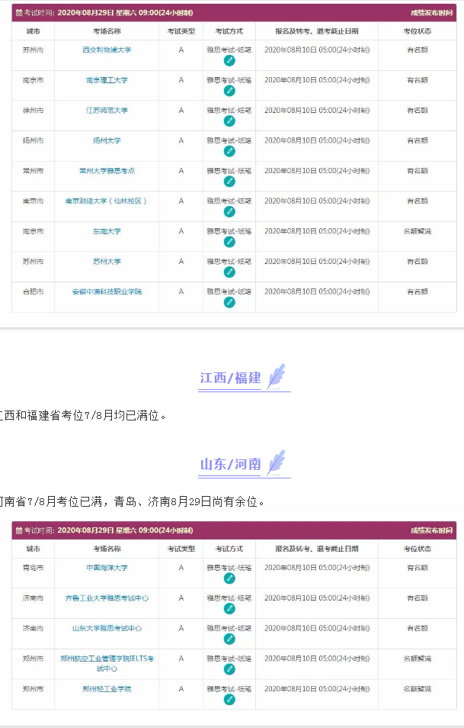464x728 pixels.
Task: Click the deadline date in 齐鲁工业大学 row
Action: pos(317,598)
